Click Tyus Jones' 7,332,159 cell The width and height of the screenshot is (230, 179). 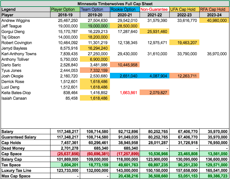tap(95, 70)
